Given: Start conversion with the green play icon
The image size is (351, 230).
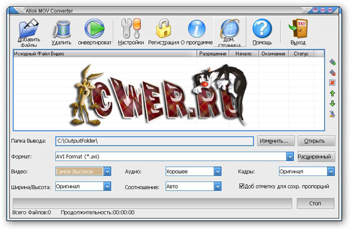Looking at the screenshot, I should click(94, 29).
